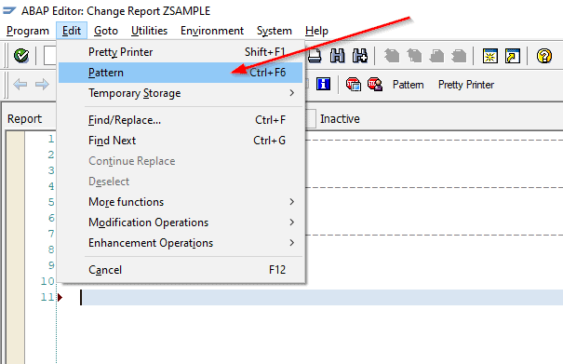This screenshot has height=364, width=563.
Task: Expand the Enhancement Operations submenu
Action: 181,243
